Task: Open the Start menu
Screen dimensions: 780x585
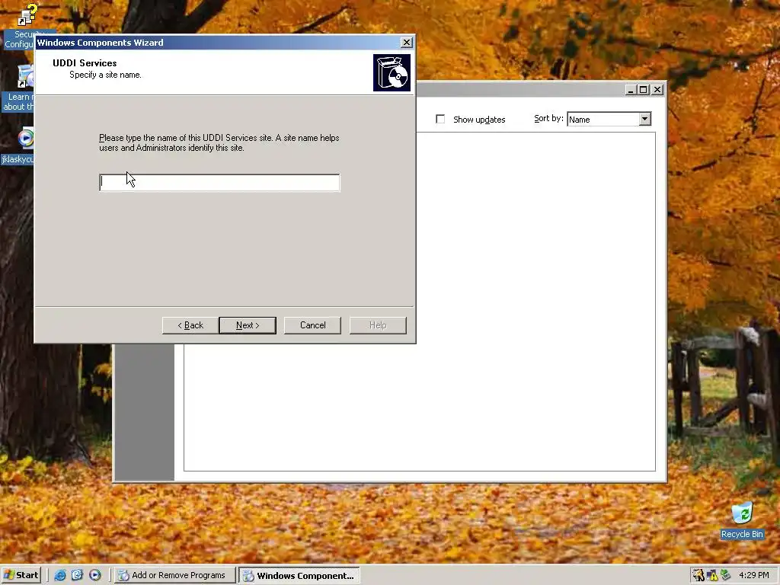Action: point(21,575)
